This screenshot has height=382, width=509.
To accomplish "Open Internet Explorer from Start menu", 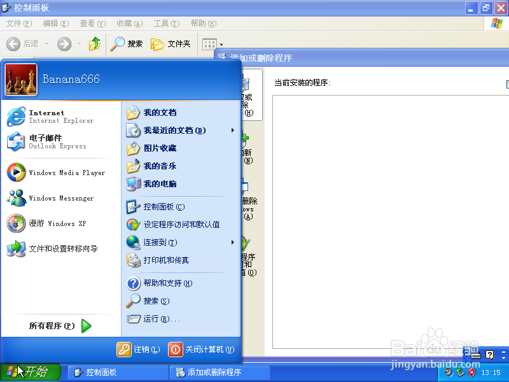I will click(61, 117).
